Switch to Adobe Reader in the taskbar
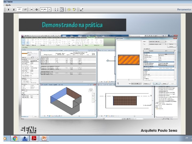This screenshot has width=192, height=144. pyautogui.click(x=34, y=138)
